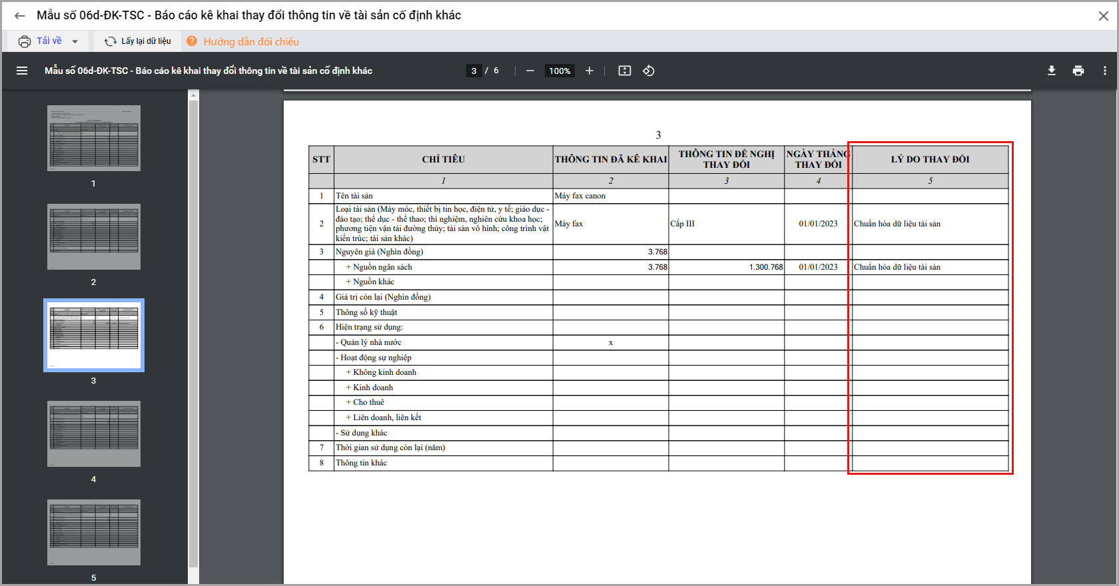Open the PDF viewer more actions menu

pos(1104,71)
